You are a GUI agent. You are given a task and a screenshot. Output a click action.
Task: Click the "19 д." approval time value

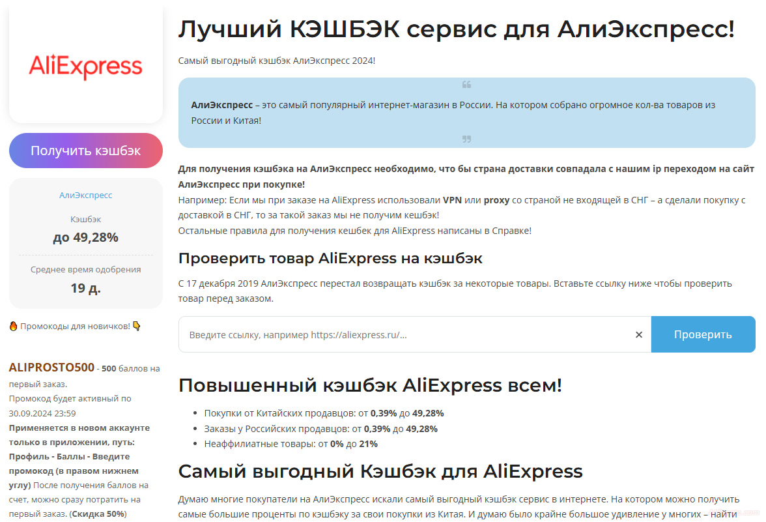85,287
